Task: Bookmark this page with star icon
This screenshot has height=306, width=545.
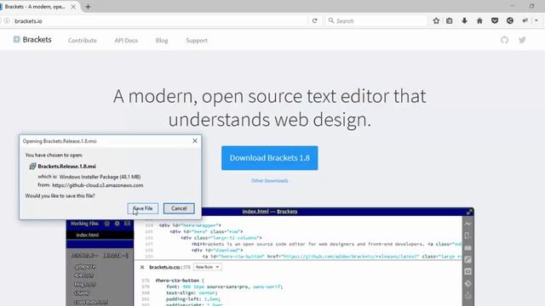Action: 436,20
